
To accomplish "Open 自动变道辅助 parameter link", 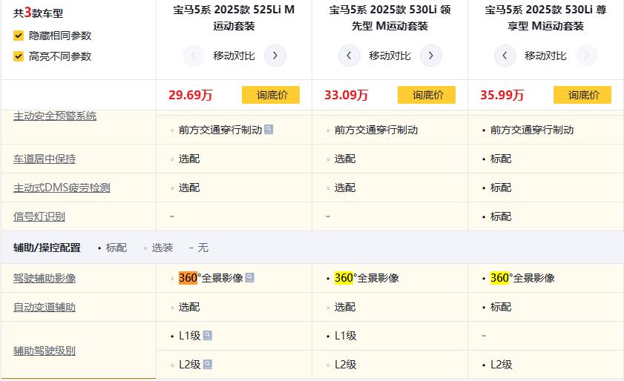I will pyautogui.click(x=45, y=307).
